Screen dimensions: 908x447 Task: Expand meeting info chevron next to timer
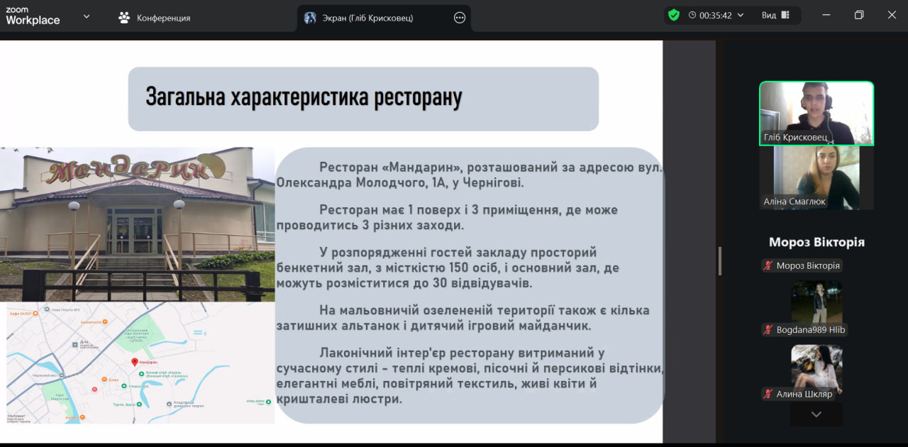tap(741, 15)
